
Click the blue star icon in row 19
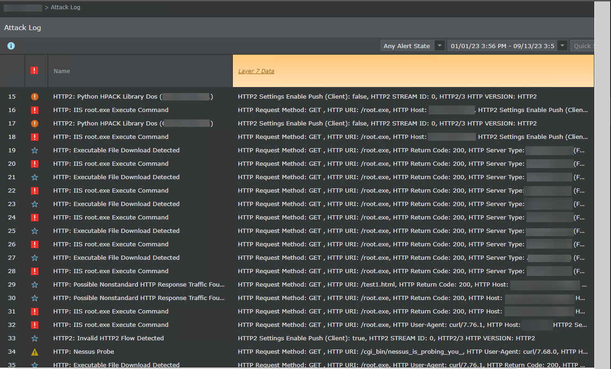[34, 150]
